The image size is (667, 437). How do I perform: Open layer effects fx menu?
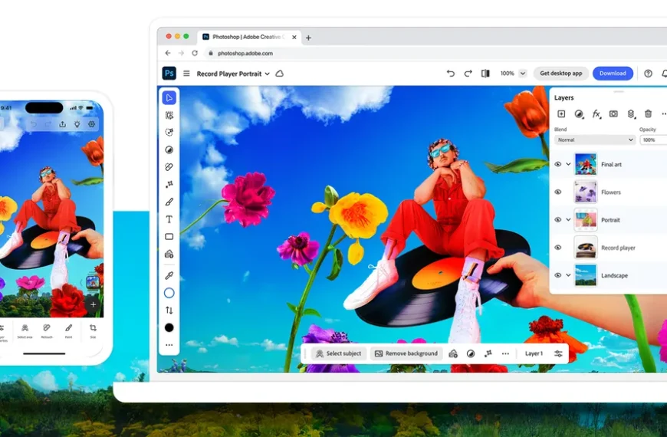(x=596, y=113)
